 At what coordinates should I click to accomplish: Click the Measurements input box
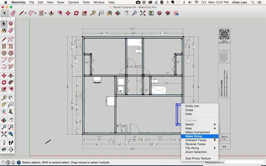point(244,162)
